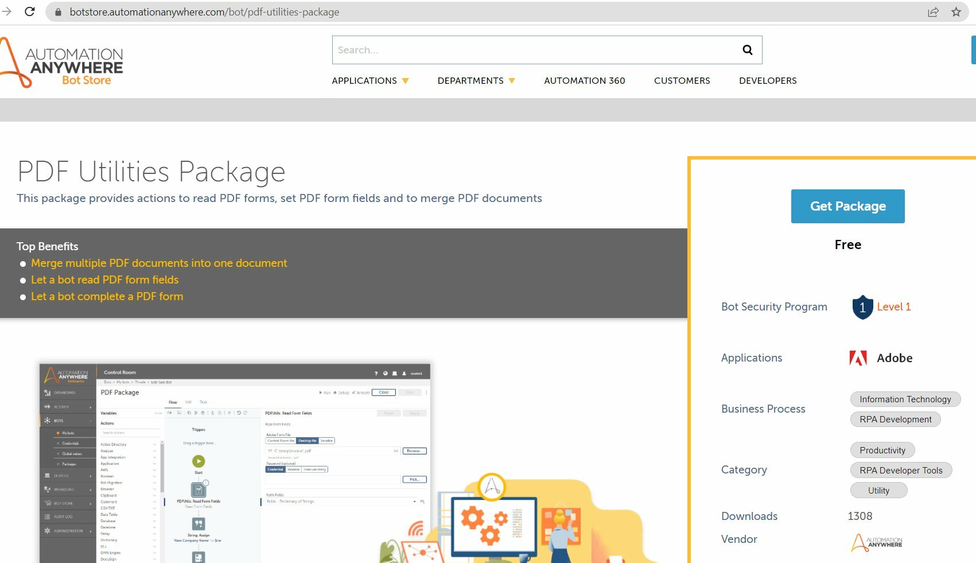Select the Information Technology tag

point(905,399)
